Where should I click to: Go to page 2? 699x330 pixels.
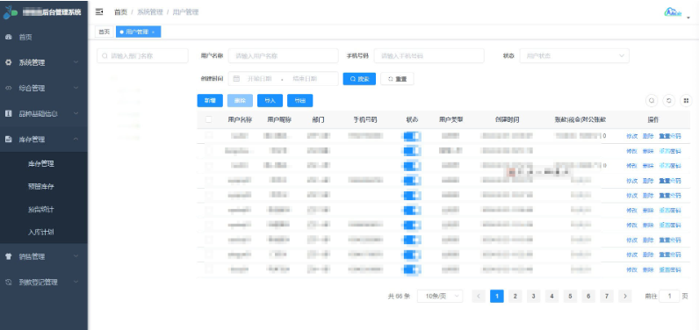pyautogui.click(x=515, y=296)
